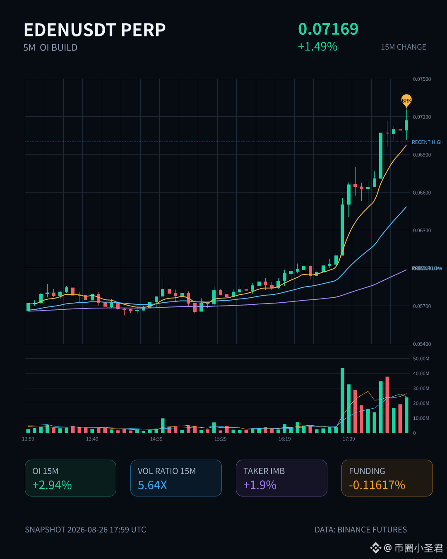The image size is (447, 559).
Task: Click the -0.11617% funding value
Action: (x=377, y=485)
